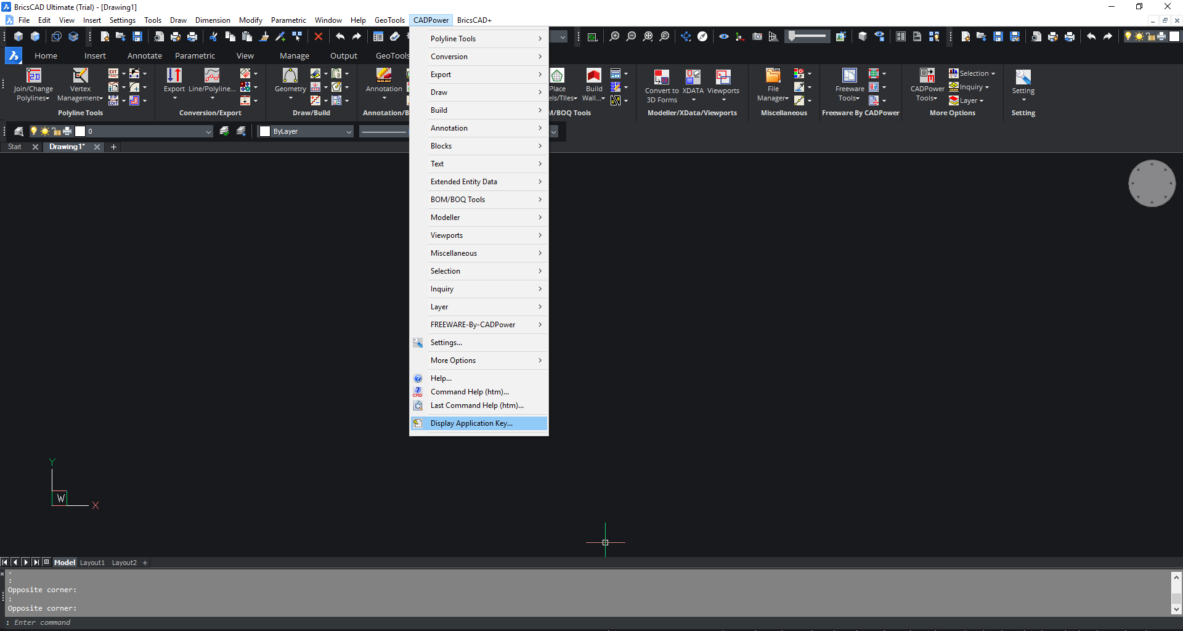The width and height of the screenshot is (1183, 631).
Task: Click the Undo arrow in left toolbar
Action: tap(340, 37)
